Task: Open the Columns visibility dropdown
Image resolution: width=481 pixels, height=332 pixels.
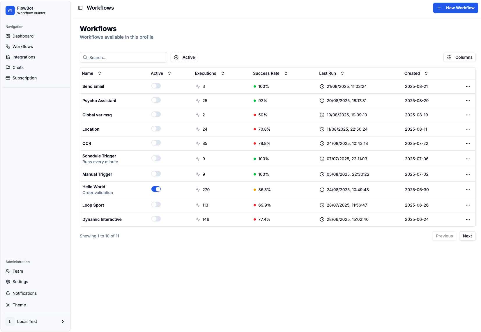Action: (459, 57)
